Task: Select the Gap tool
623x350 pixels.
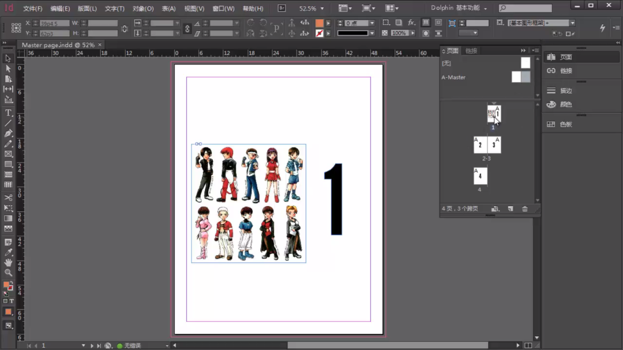Action: pyautogui.click(x=8, y=89)
